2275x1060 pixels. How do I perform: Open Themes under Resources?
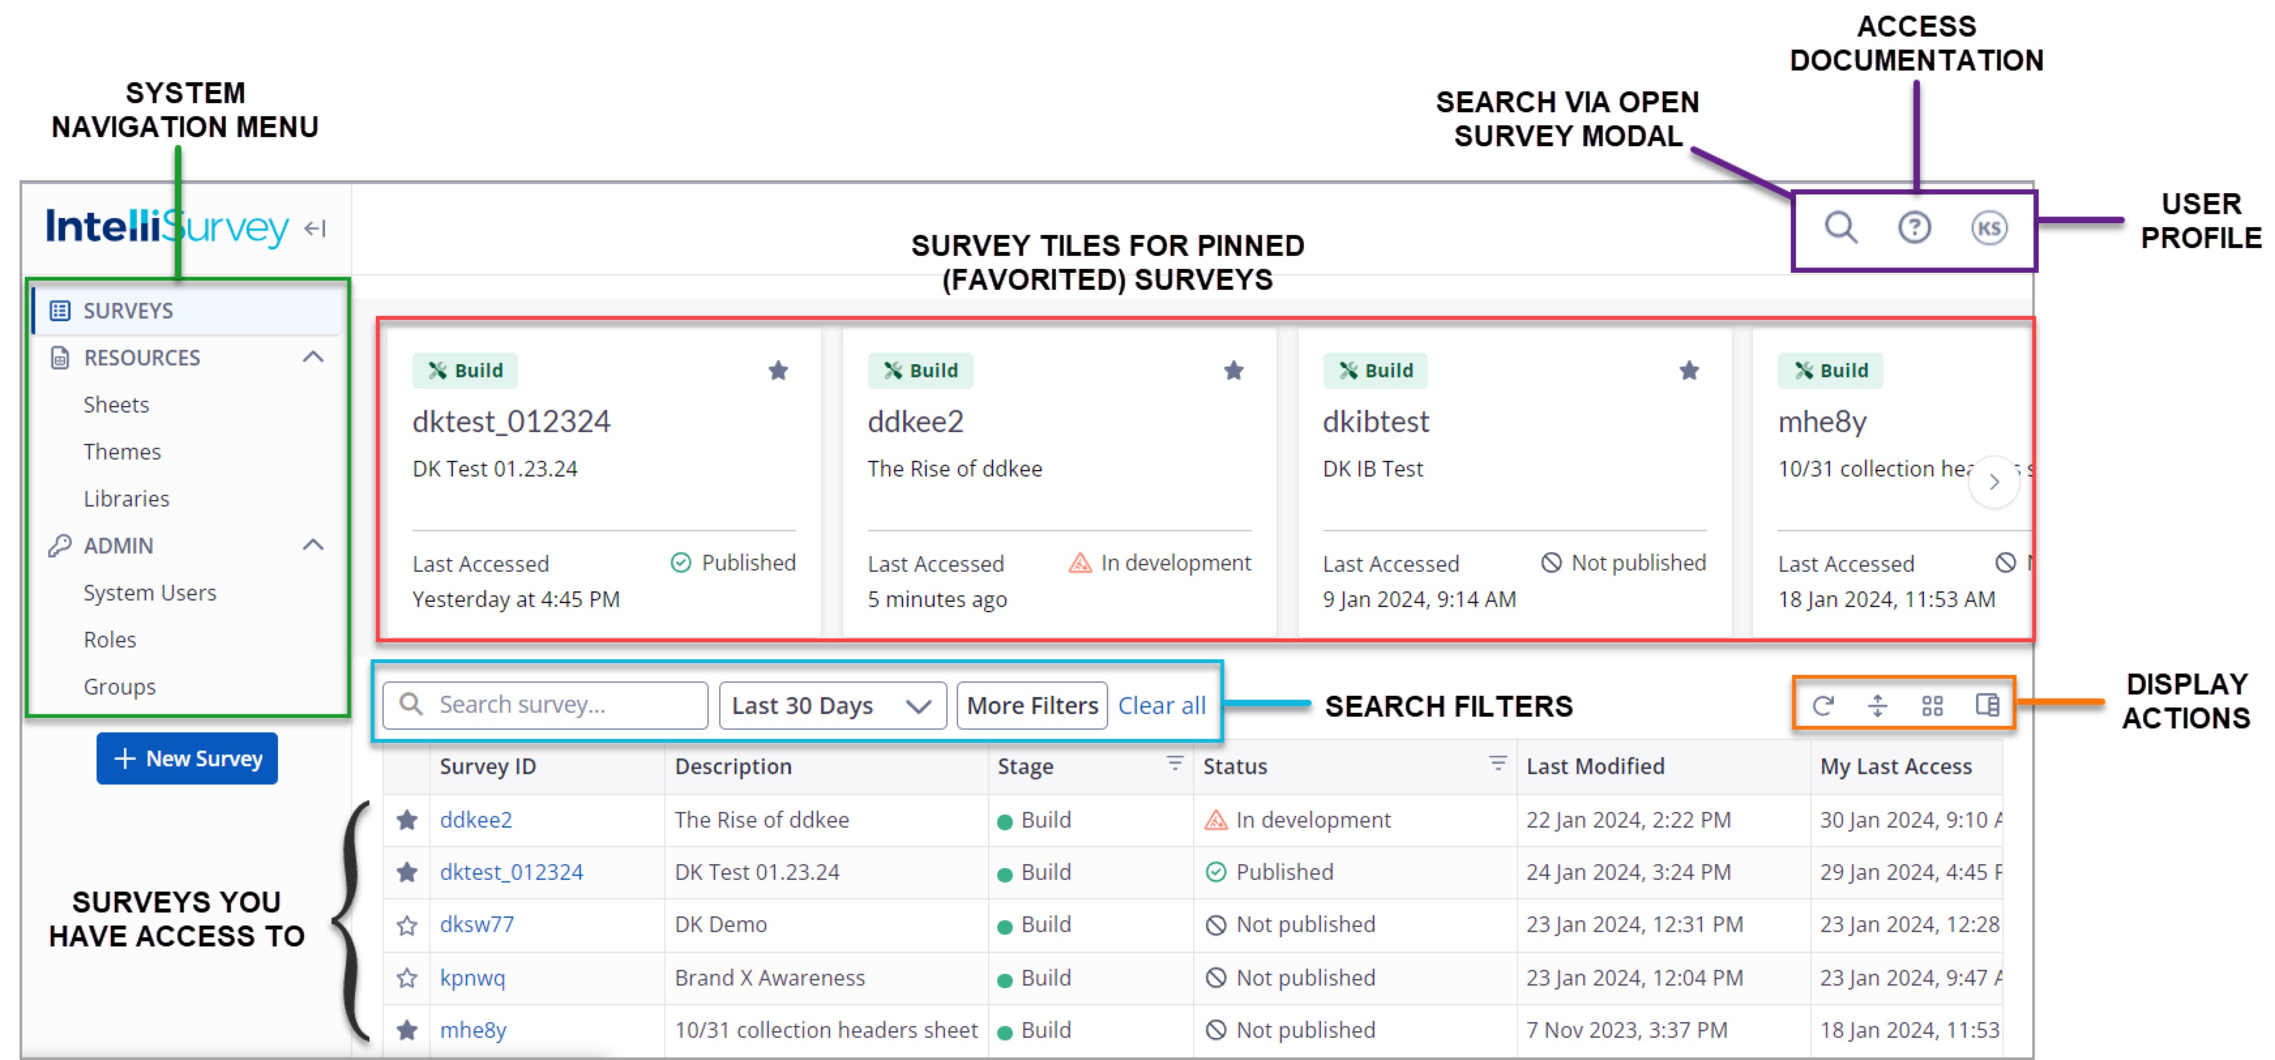[x=122, y=452]
